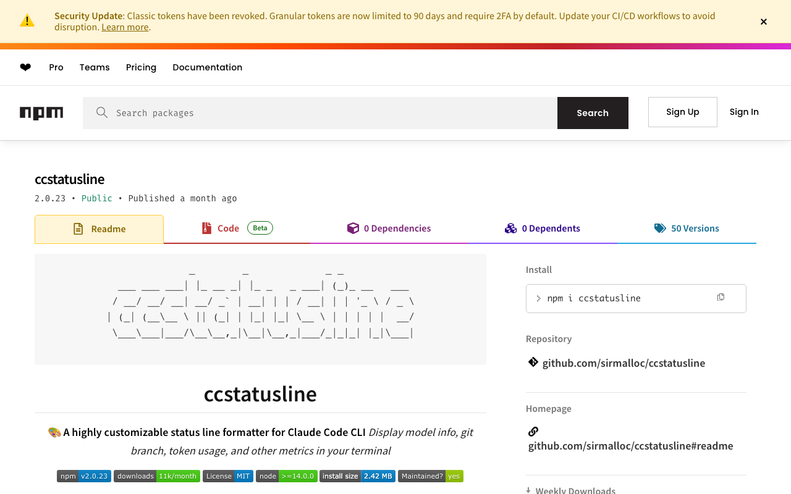Image resolution: width=791 pixels, height=494 pixels.
Task: Click the Sign In link
Action: point(744,112)
